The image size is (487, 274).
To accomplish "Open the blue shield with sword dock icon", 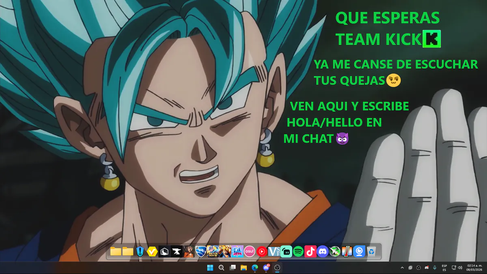I will click(140, 252).
